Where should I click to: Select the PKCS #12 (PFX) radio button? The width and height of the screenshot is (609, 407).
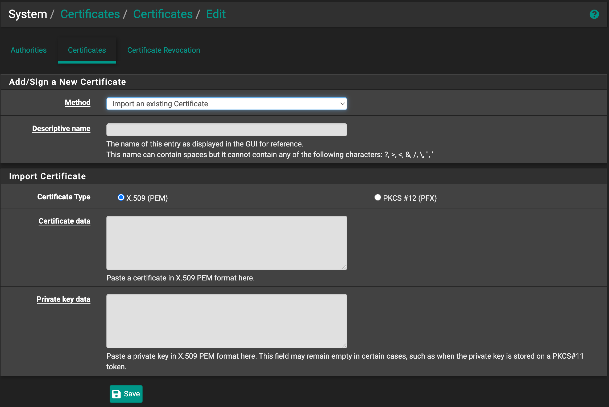(377, 198)
